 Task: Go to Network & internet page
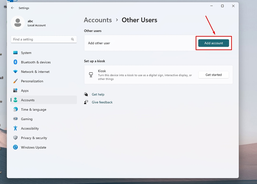pos(44,72)
